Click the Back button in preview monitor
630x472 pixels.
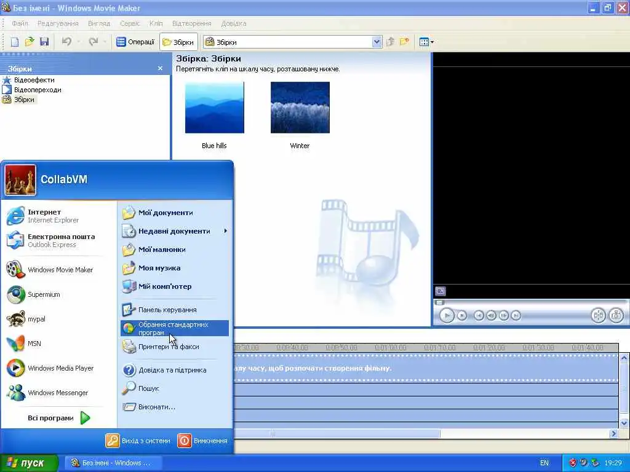click(479, 315)
